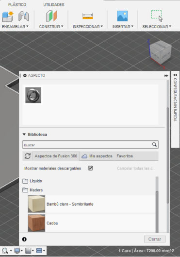The height and width of the screenshot is (257, 180).
Task: Collapse the ASPECTO dialog with minus icon
Action: [x=25, y=75]
